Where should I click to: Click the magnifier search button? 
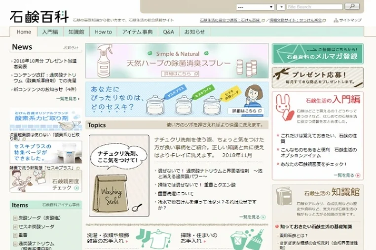(352, 6)
